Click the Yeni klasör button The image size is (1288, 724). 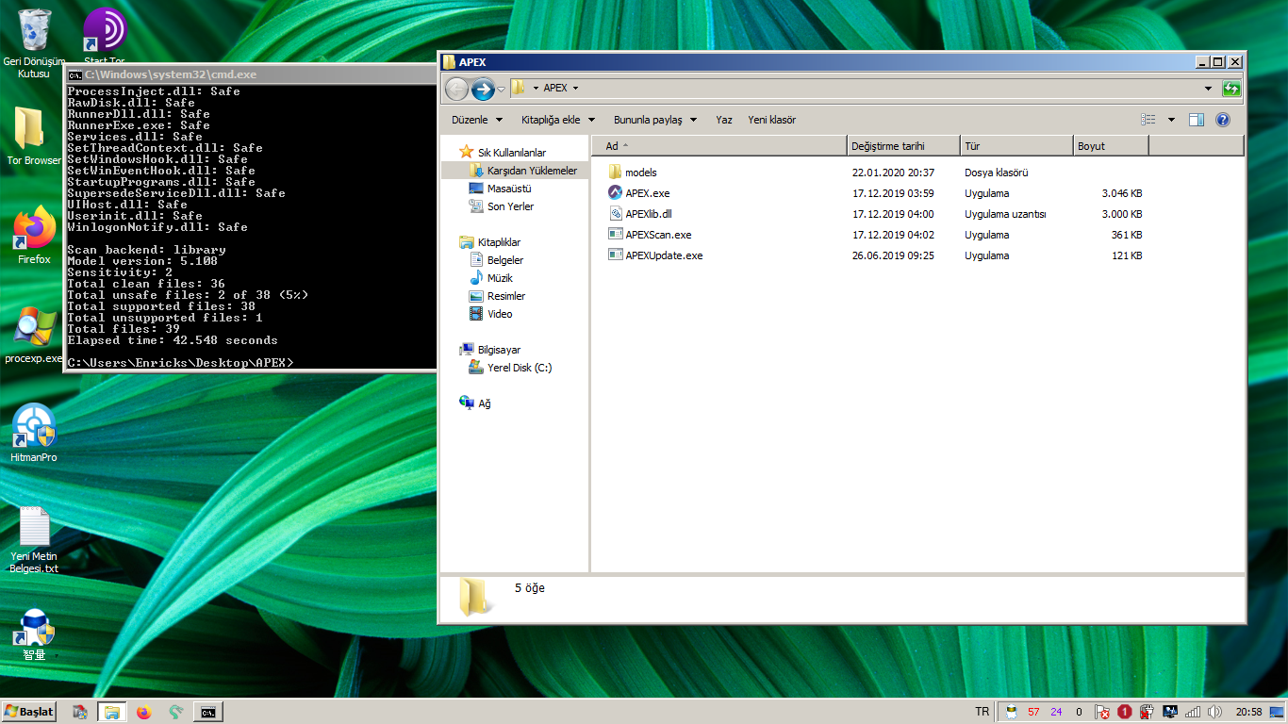(771, 120)
